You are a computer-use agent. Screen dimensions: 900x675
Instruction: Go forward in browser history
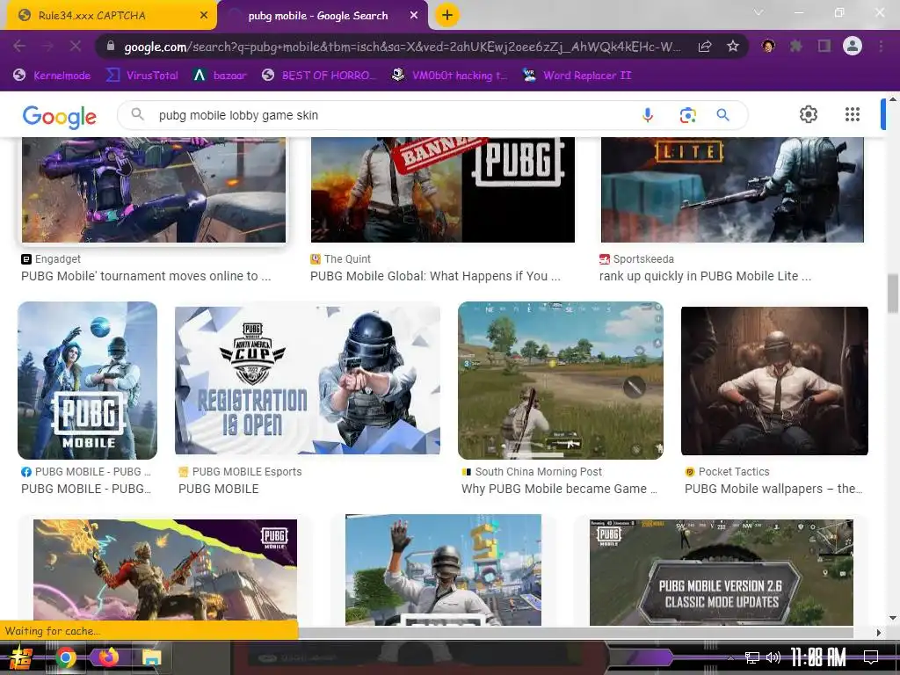(47, 46)
